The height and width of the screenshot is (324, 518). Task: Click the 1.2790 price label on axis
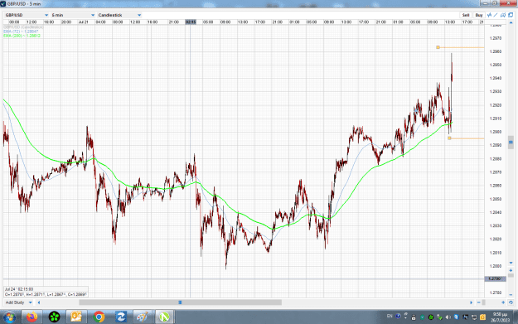[495, 278]
